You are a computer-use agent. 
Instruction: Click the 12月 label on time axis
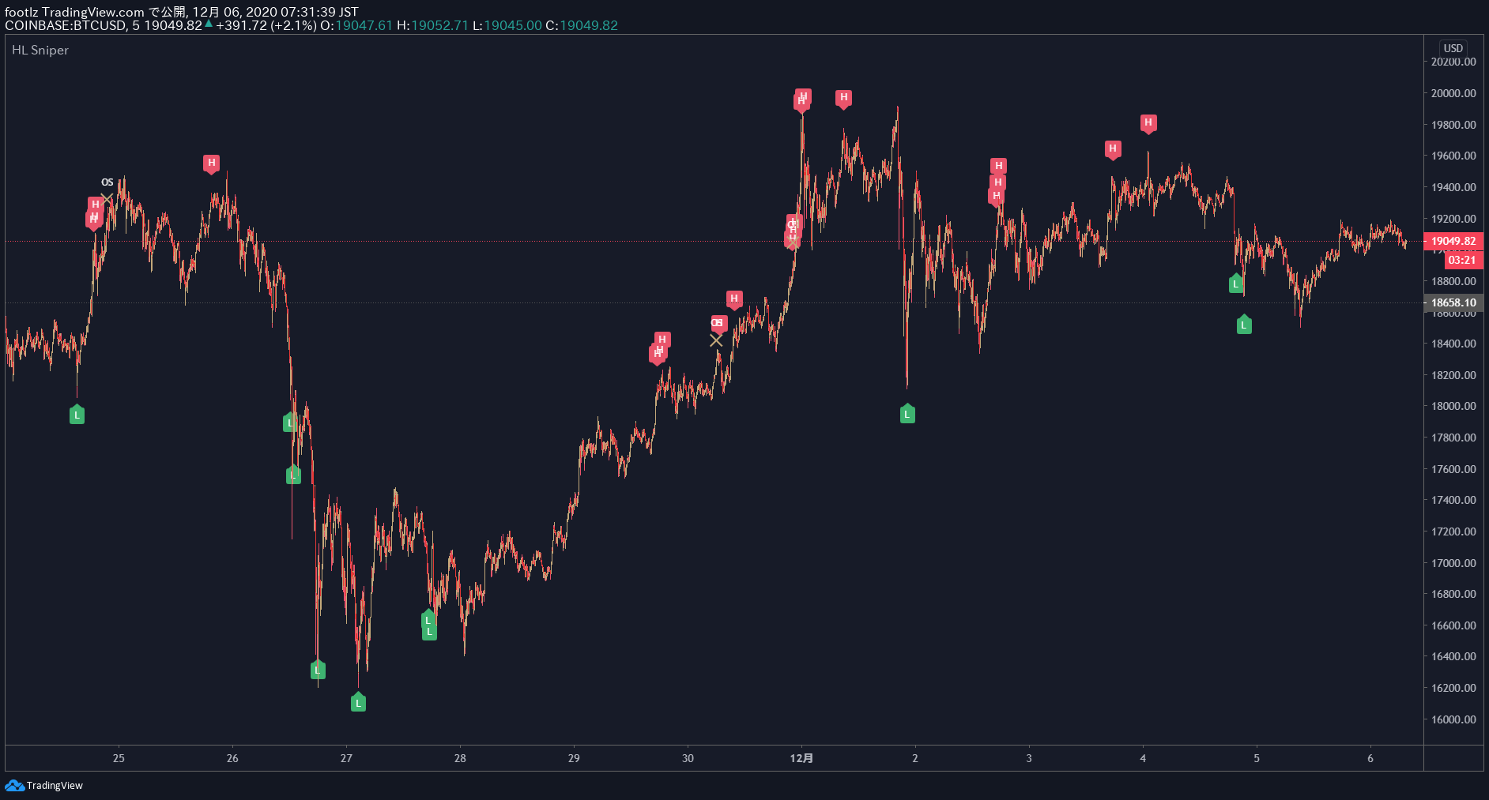coord(801,758)
